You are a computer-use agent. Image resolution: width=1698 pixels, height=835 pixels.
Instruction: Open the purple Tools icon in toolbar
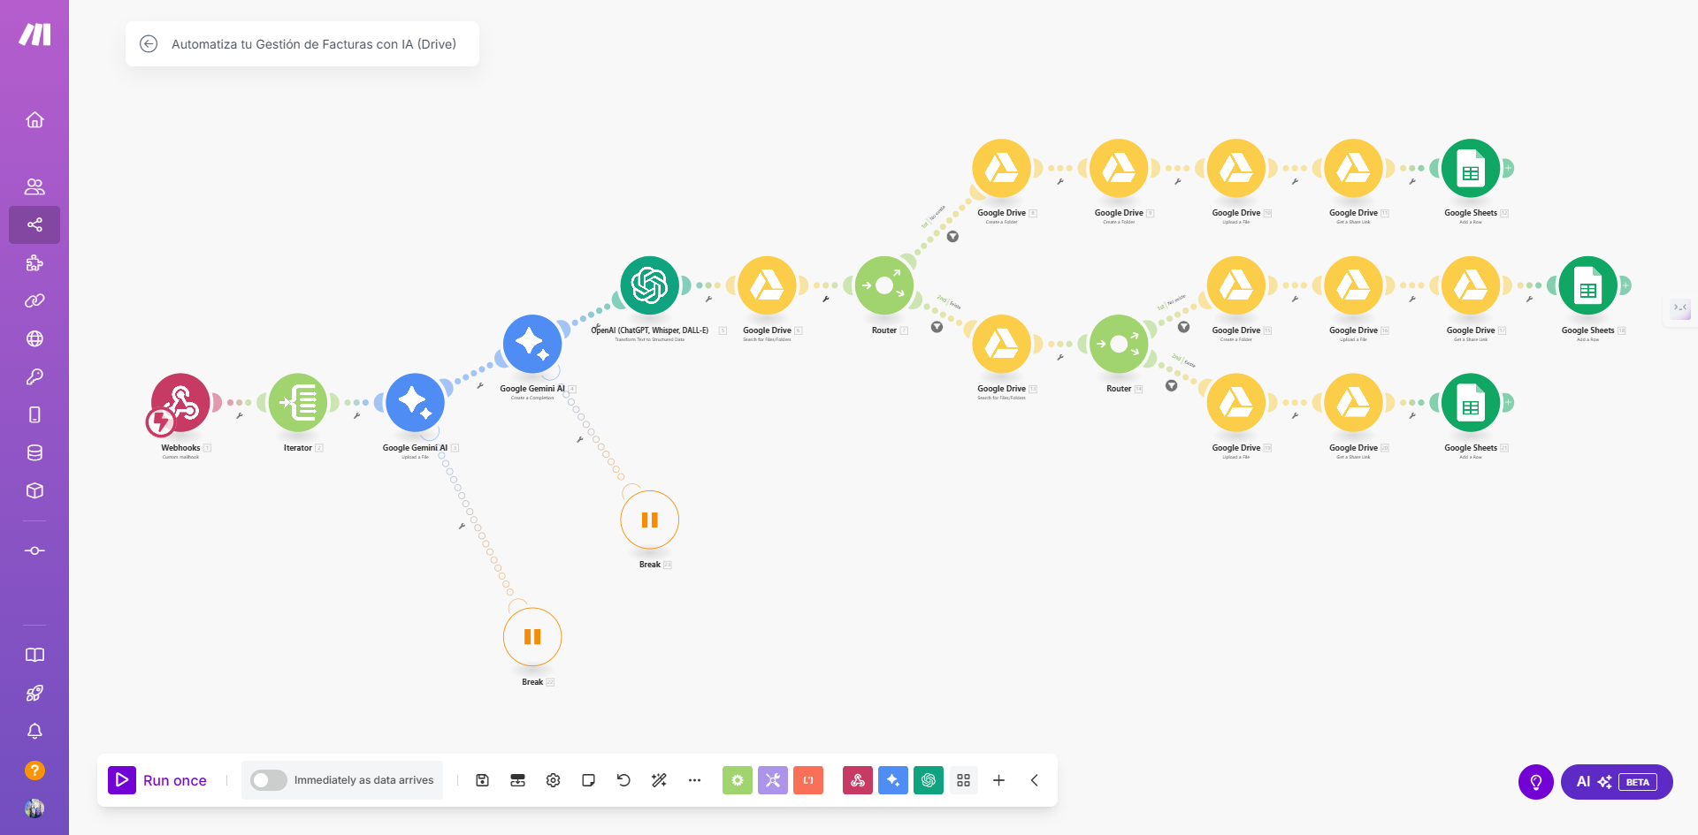pyautogui.click(x=773, y=780)
